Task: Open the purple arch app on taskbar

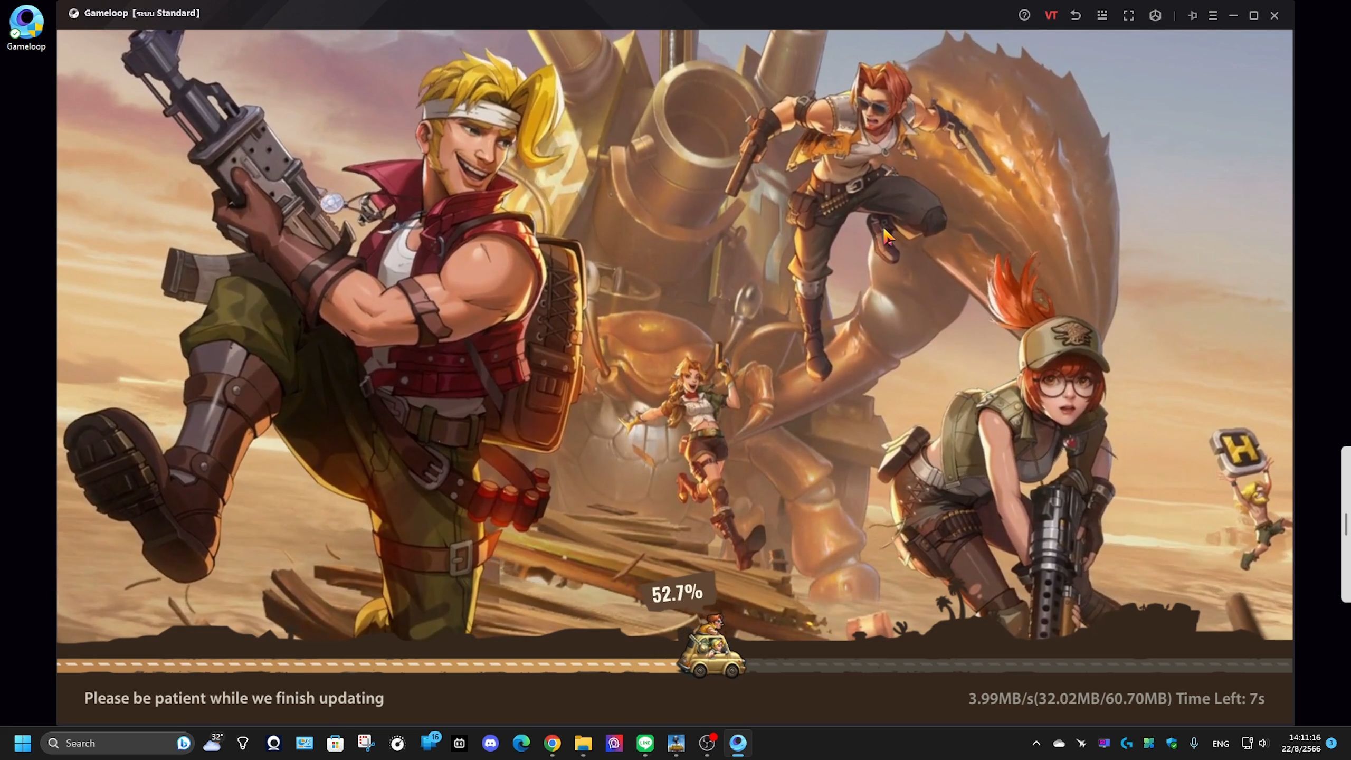Action: click(614, 743)
